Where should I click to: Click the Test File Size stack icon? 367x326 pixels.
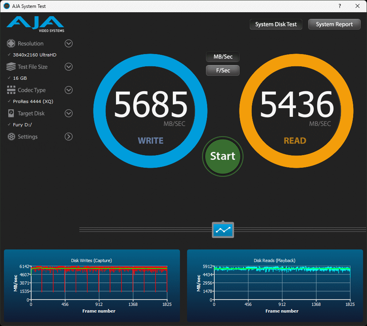pos(11,67)
